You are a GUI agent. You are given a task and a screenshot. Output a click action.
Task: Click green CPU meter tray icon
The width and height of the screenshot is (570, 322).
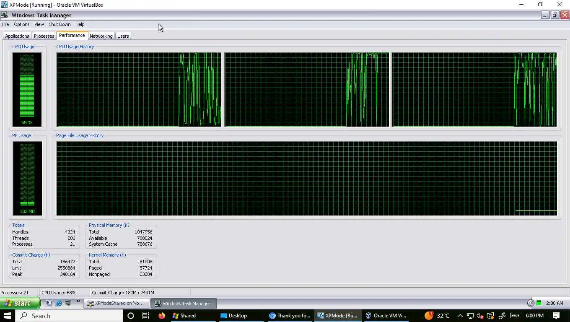pos(539,303)
